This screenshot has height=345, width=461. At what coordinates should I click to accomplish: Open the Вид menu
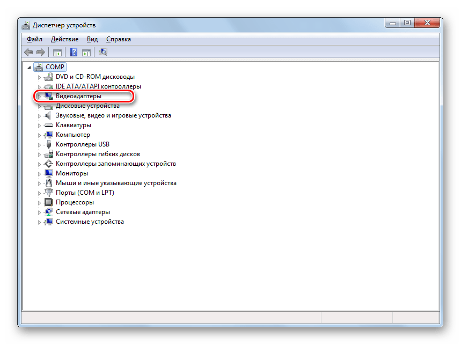click(x=92, y=39)
